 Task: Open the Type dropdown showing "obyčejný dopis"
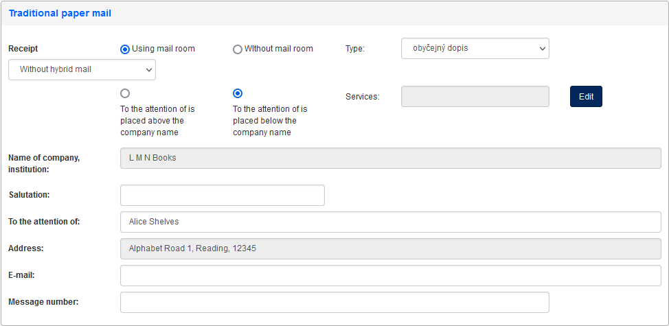click(x=475, y=49)
